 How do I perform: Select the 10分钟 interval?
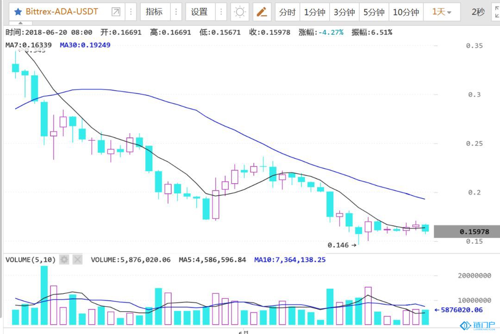pyautogui.click(x=406, y=12)
